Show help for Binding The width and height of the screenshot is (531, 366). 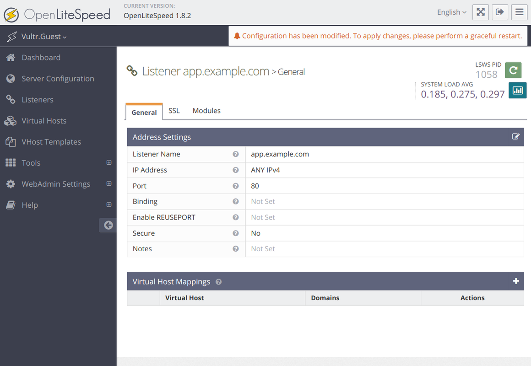coord(236,201)
